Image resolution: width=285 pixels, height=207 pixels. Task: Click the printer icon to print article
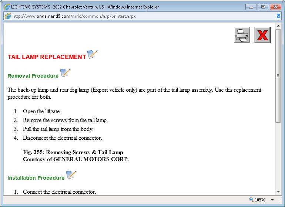point(242,35)
